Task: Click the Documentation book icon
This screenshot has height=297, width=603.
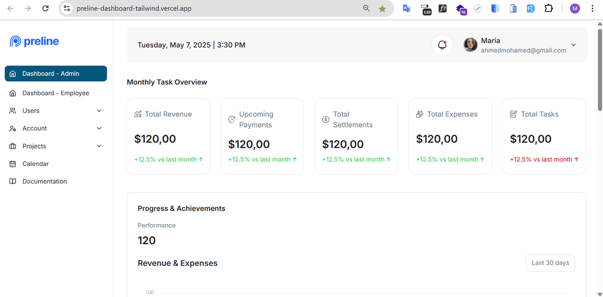Action: click(13, 181)
